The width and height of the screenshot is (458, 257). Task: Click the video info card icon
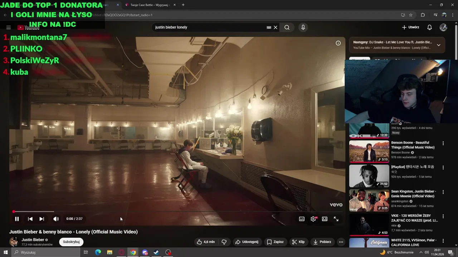(338, 43)
